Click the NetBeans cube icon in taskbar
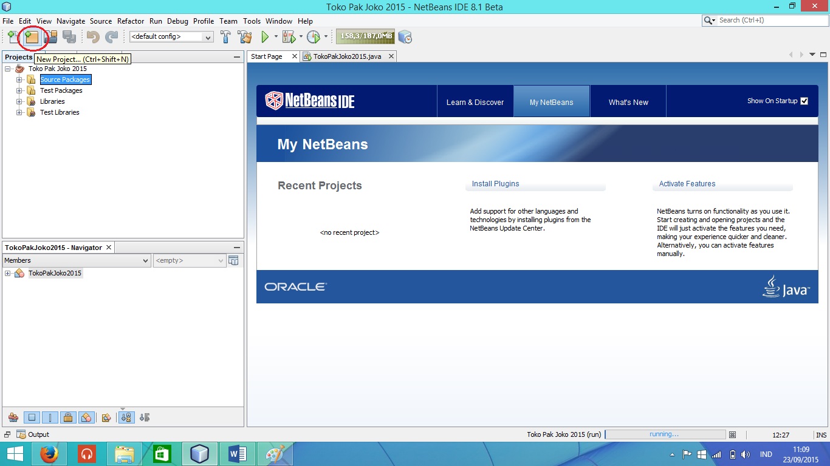 [200, 454]
